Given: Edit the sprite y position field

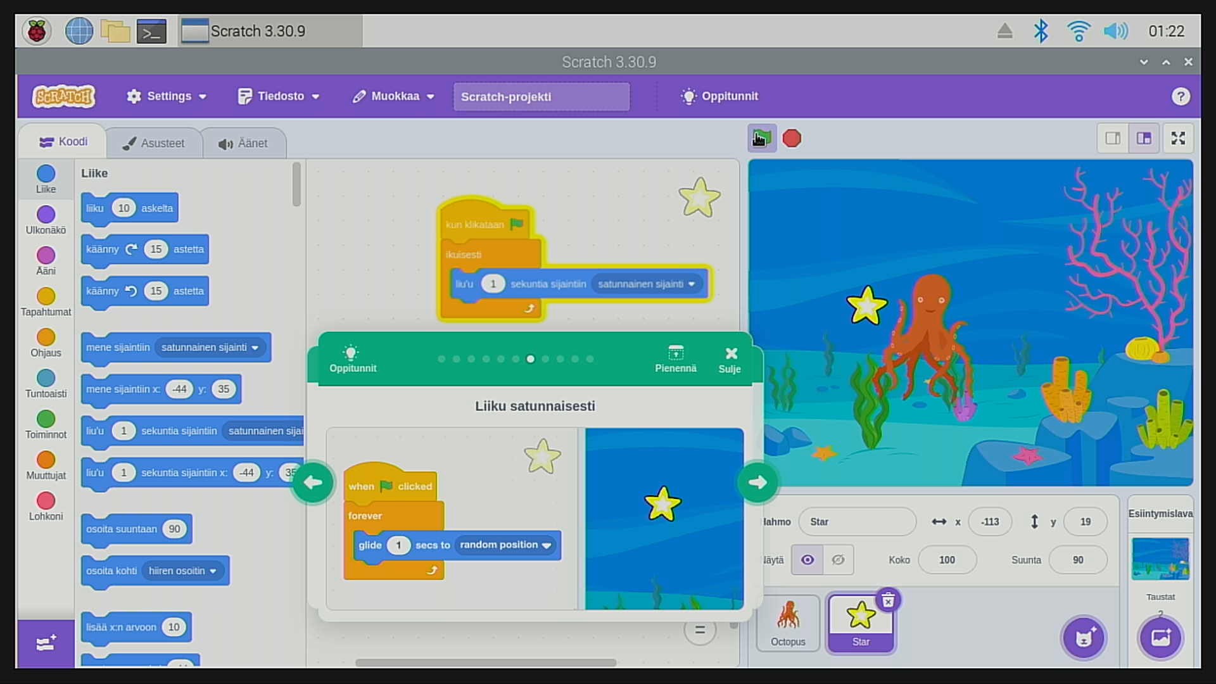Looking at the screenshot, I should tap(1086, 522).
